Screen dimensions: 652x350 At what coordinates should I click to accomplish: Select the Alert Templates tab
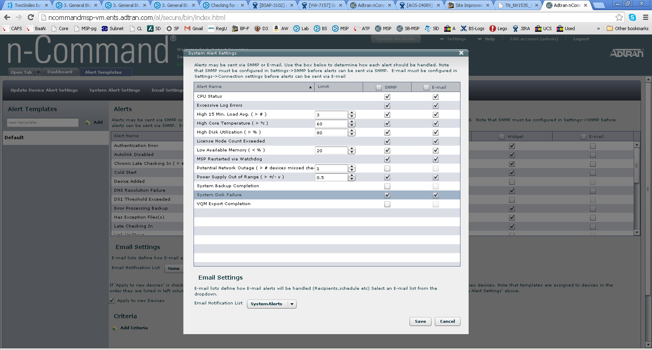point(106,72)
